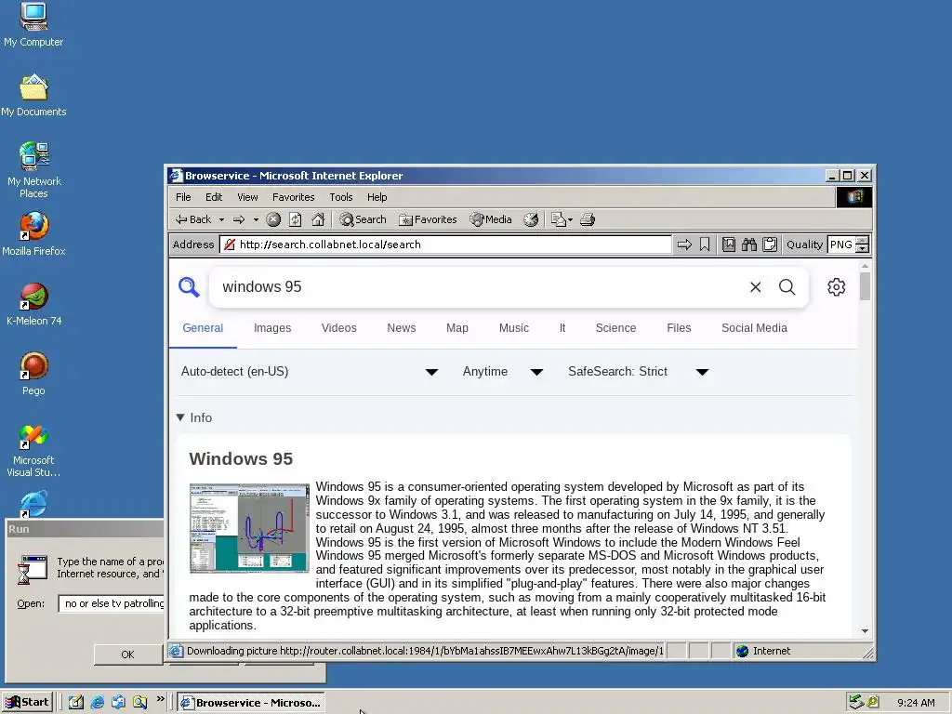
Task: Open the Favorites menu
Action: pyautogui.click(x=293, y=197)
